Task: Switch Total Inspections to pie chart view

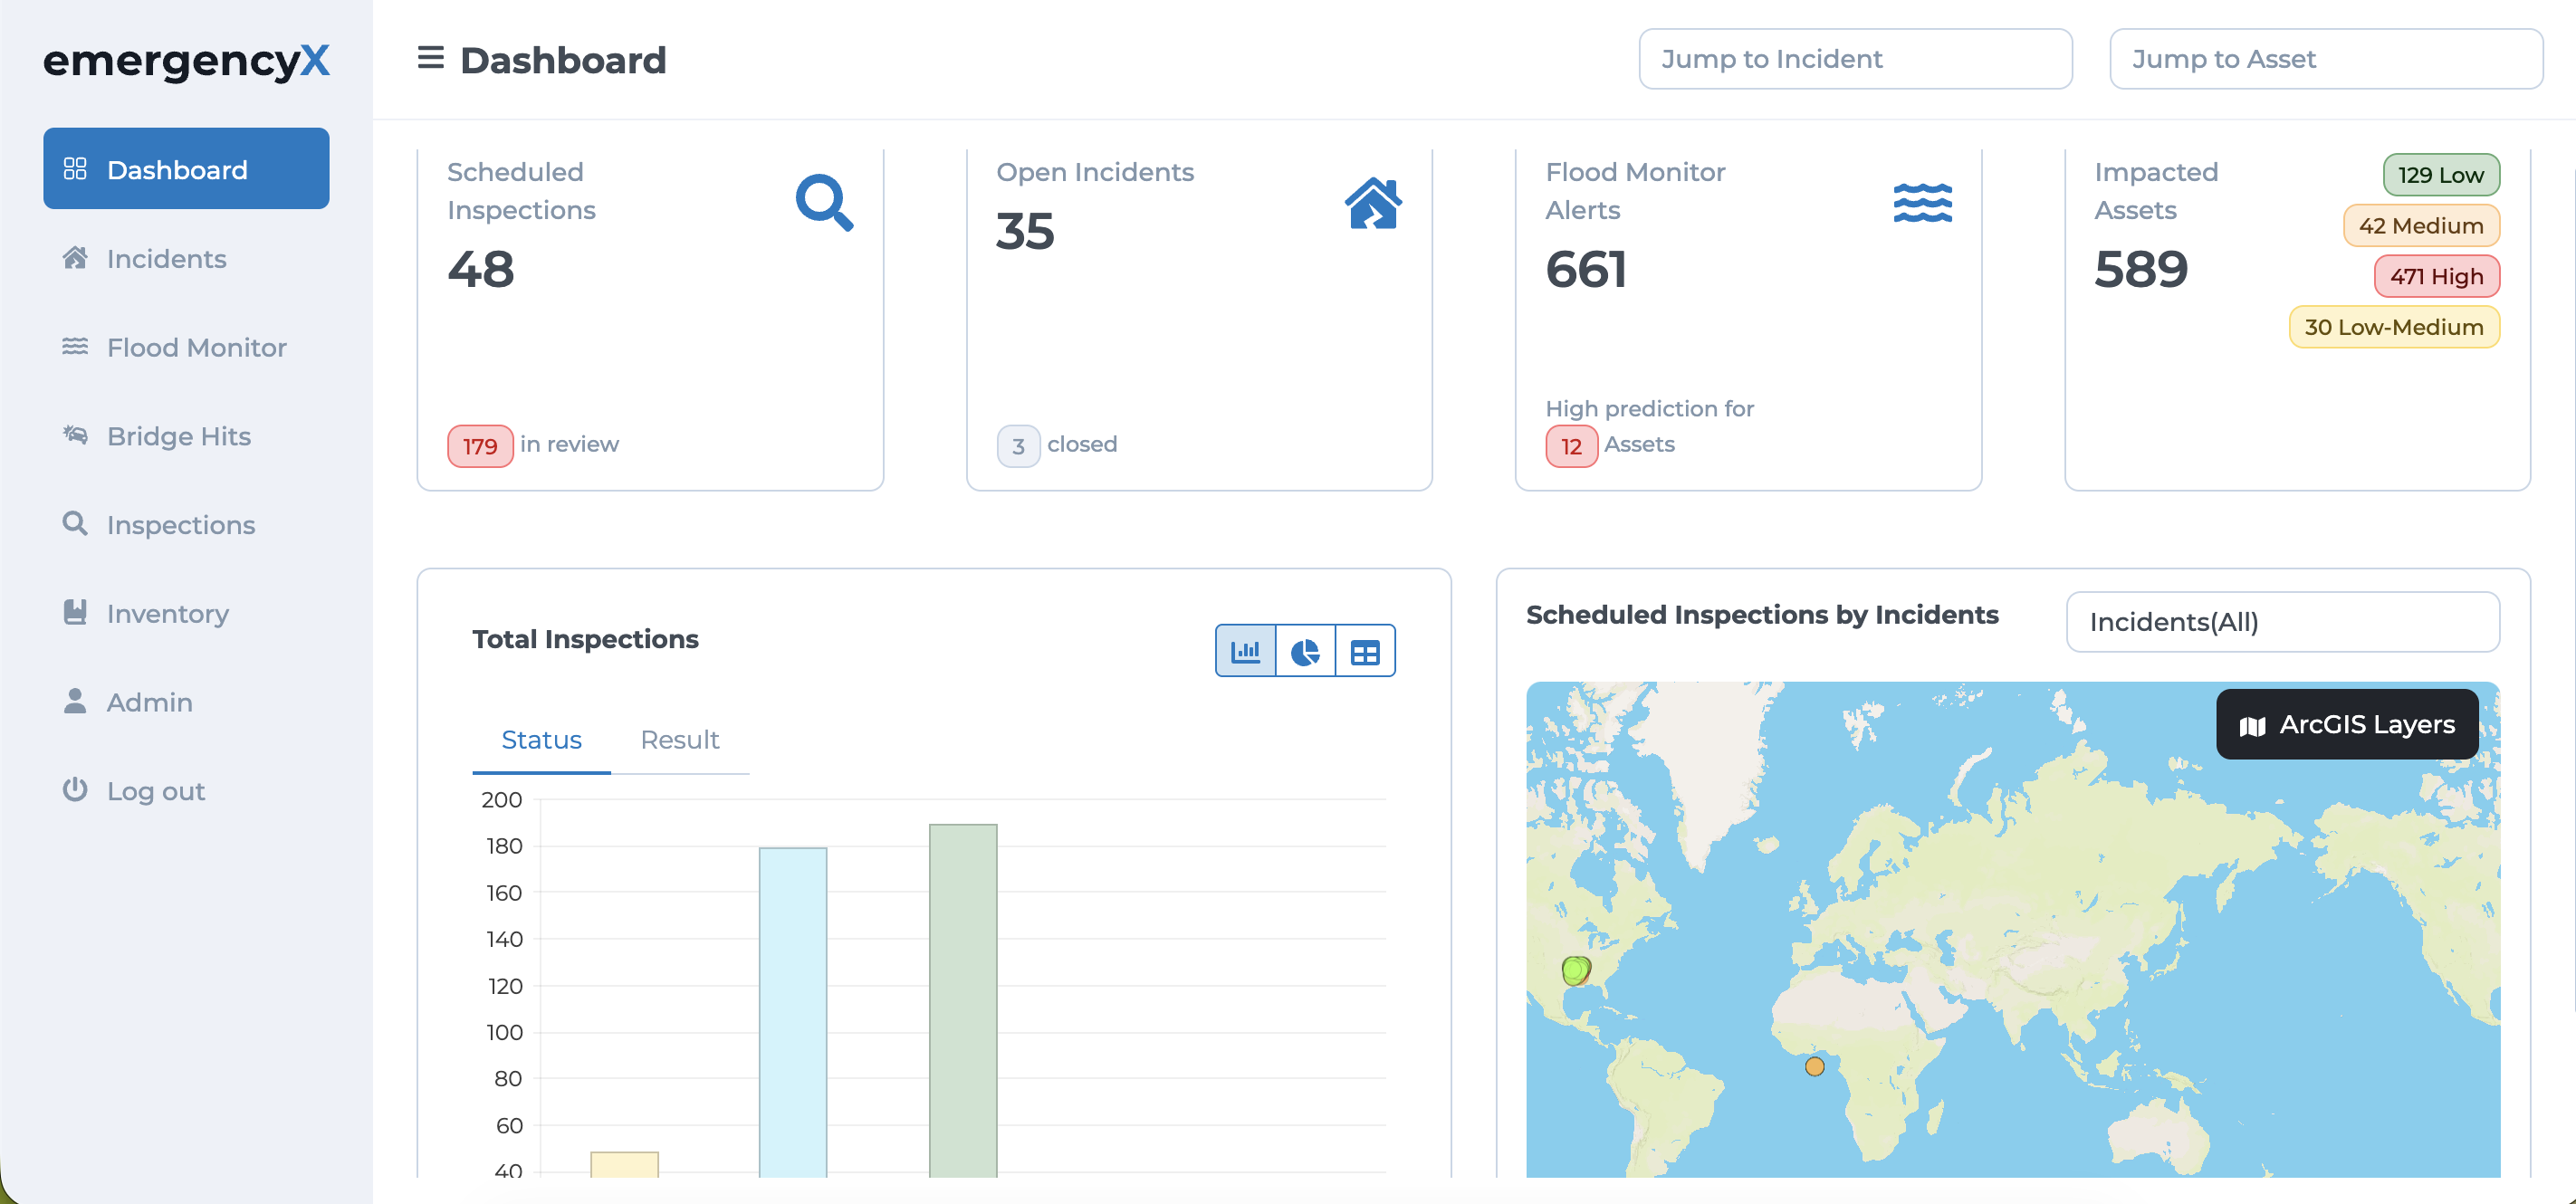Action: (x=1305, y=652)
